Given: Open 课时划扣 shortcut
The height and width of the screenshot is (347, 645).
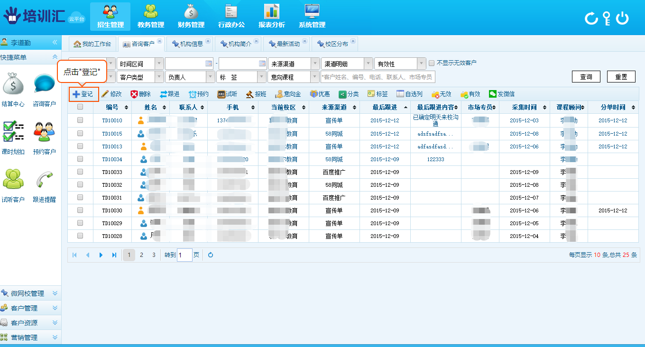Looking at the screenshot, I should click(13, 137).
